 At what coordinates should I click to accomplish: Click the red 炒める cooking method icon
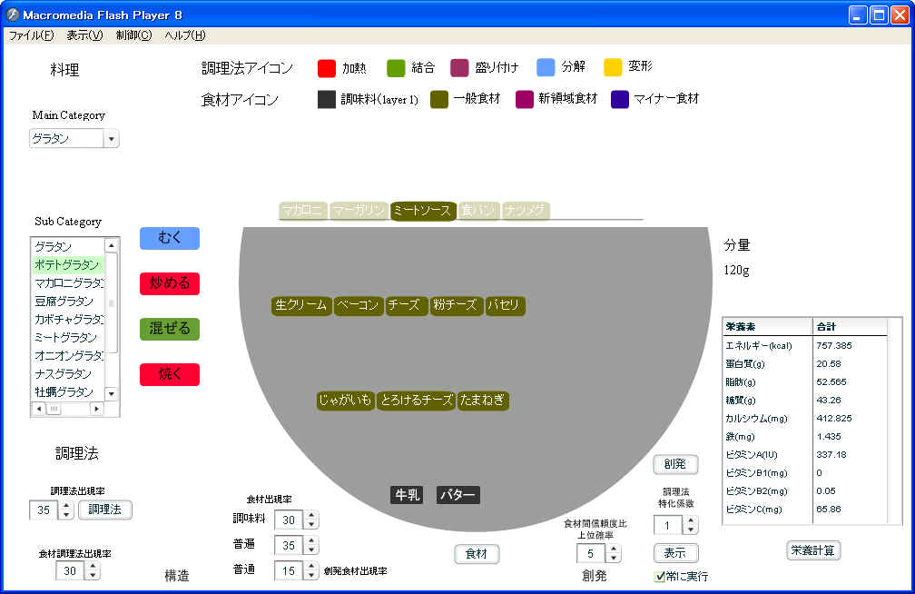coord(169,283)
